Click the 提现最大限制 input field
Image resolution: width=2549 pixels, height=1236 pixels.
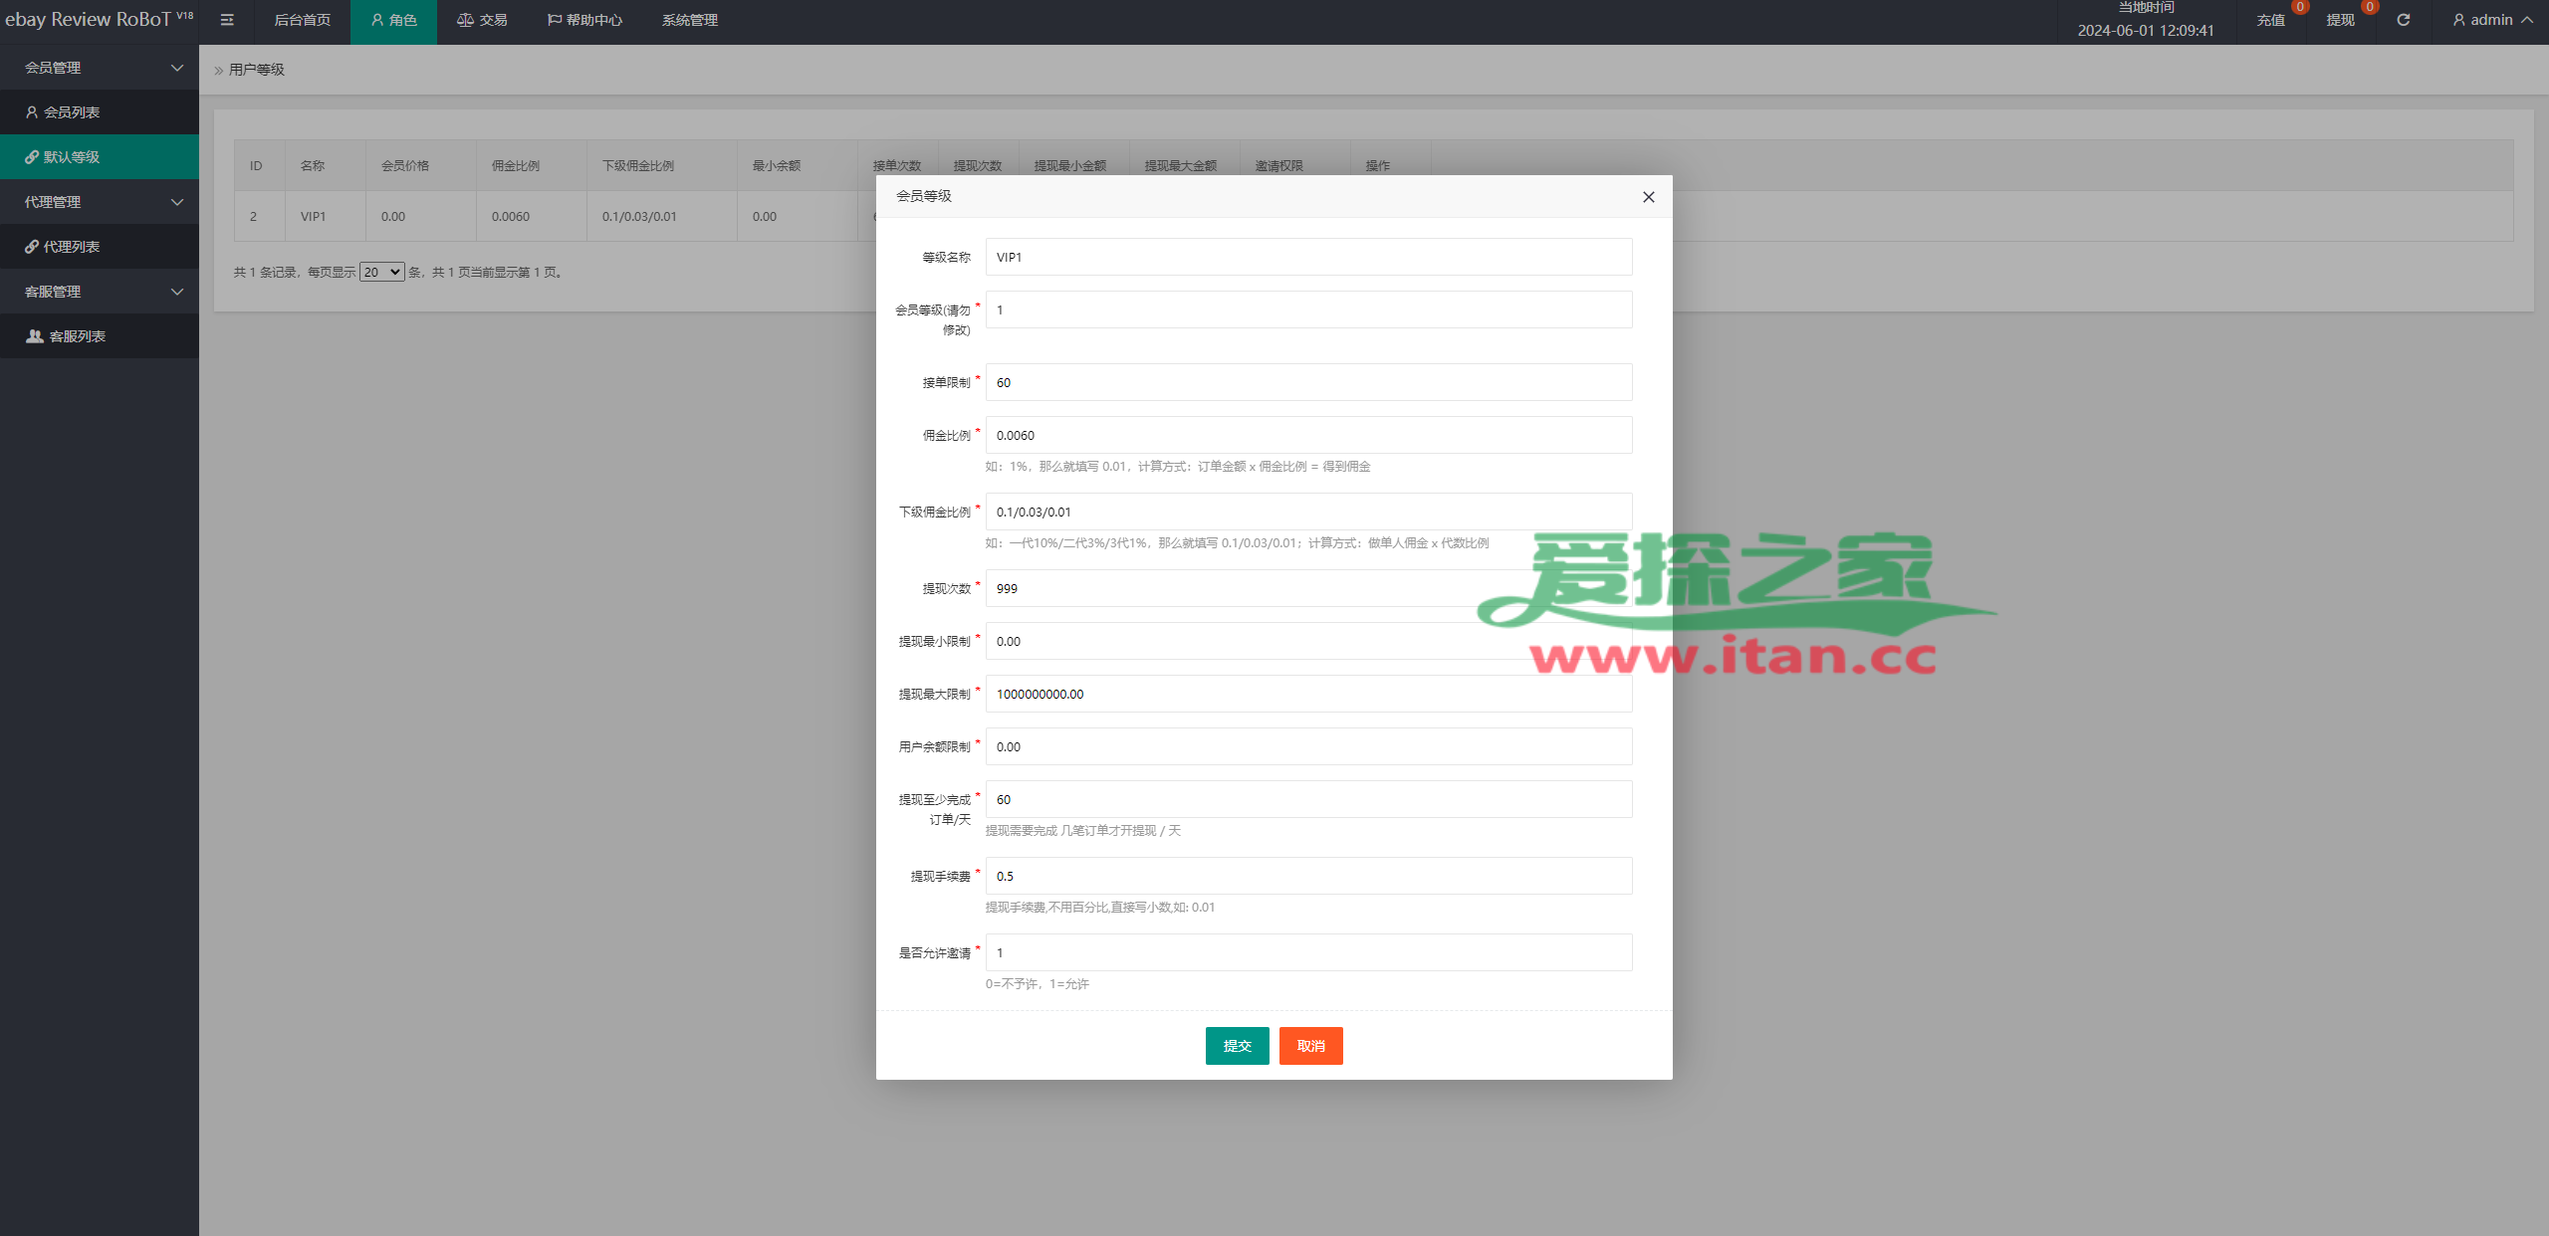tap(1309, 694)
